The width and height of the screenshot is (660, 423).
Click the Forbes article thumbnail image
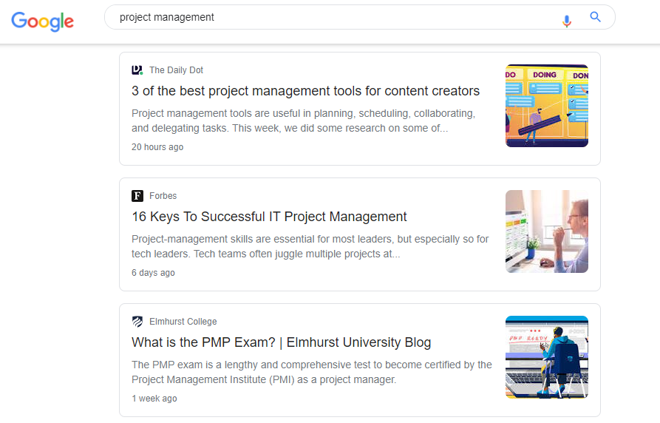(546, 231)
